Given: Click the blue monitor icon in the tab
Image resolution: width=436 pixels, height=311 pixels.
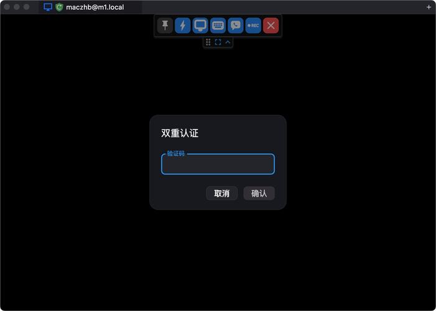Looking at the screenshot, I should point(48,7).
